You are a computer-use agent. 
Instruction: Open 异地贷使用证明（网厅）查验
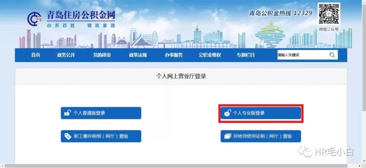(x=261, y=136)
